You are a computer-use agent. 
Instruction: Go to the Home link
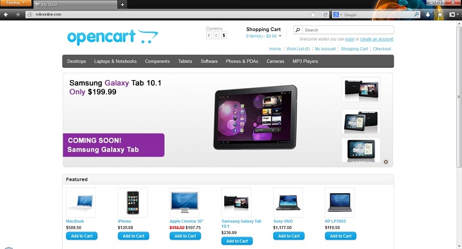275,49
